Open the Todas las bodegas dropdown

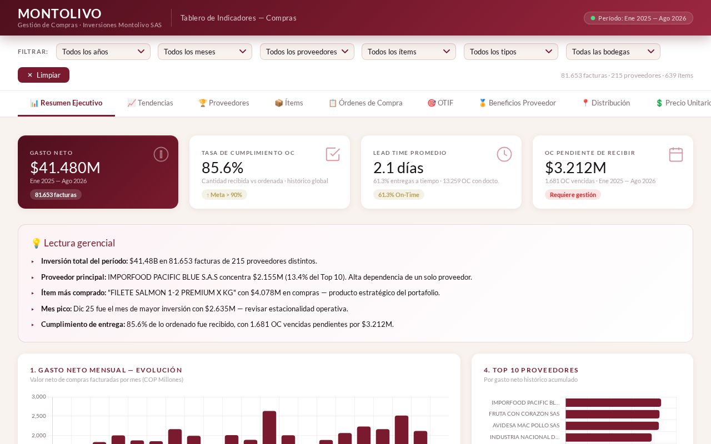click(x=613, y=52)
